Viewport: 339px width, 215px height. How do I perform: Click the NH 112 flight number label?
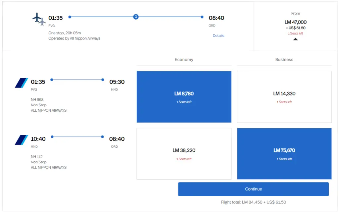[37, 157]
